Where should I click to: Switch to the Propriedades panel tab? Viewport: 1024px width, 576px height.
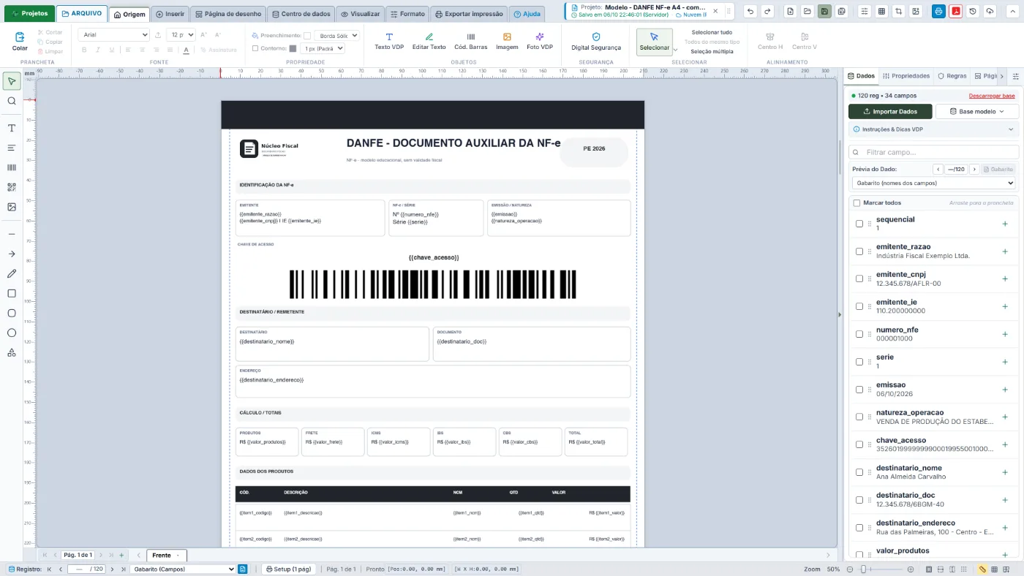coord(906,76)
